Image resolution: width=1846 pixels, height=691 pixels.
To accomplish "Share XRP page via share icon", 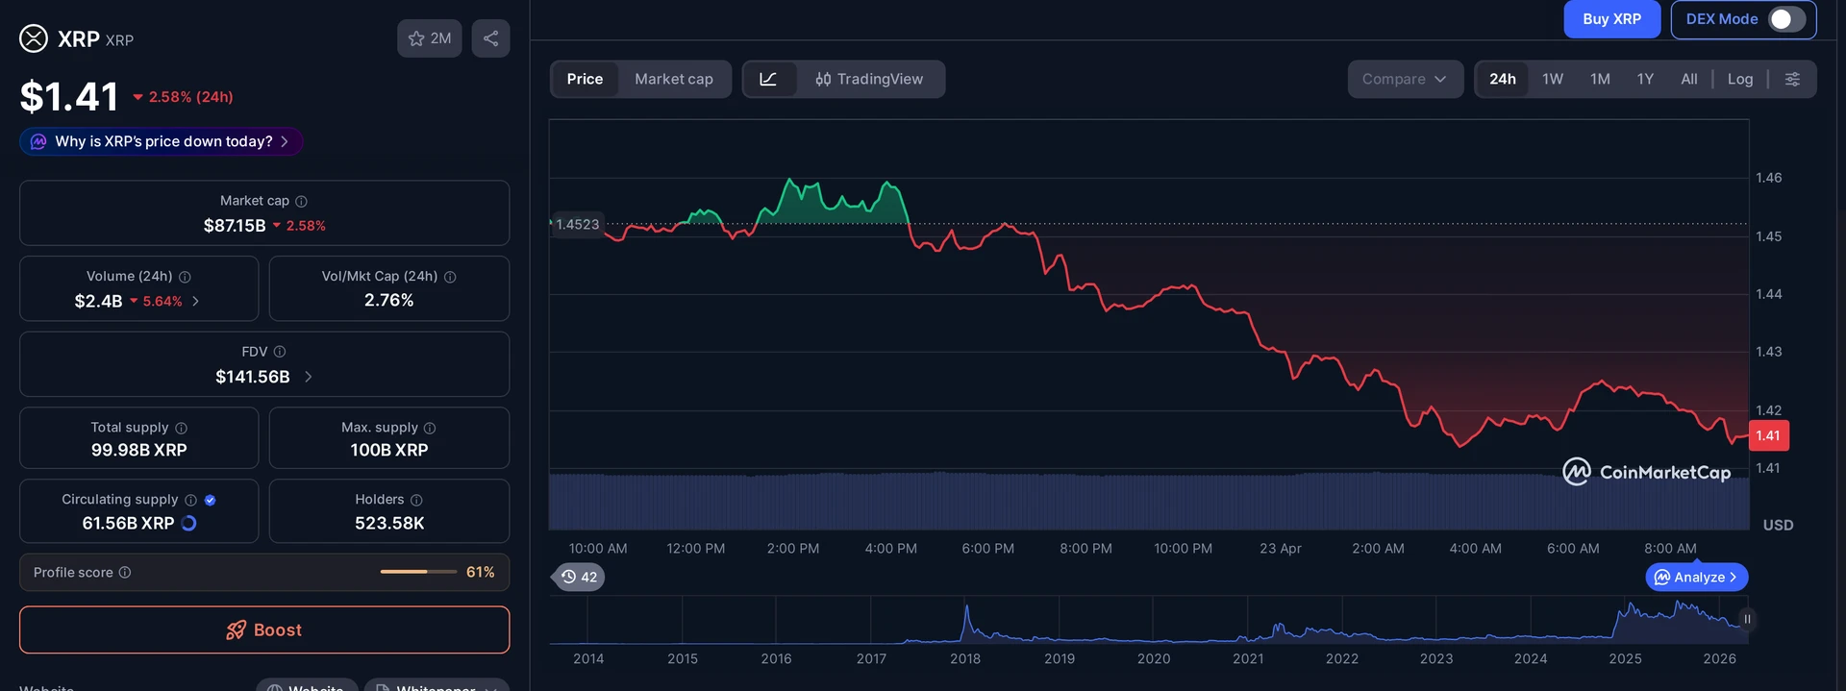I will pos(490,38).
